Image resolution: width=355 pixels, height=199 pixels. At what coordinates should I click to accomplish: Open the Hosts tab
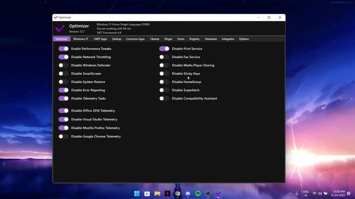[x=181, y=39]
